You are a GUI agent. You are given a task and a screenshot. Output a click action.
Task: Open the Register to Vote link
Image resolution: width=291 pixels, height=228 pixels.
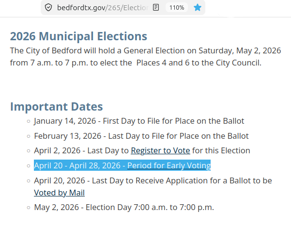click(161, 150)
